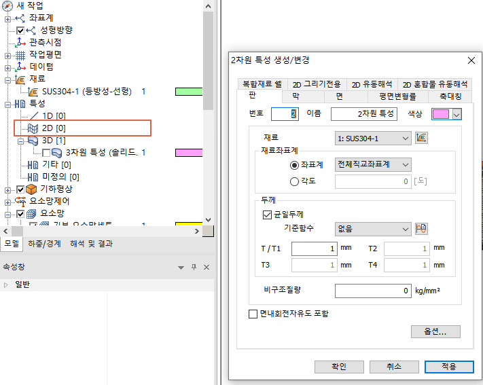Collapse the 재료 tree node
This screenshot has width=483, height=385.
click(x=7, y=80)
